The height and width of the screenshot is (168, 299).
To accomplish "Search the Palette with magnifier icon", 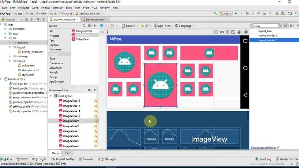I will click(84, 26).
